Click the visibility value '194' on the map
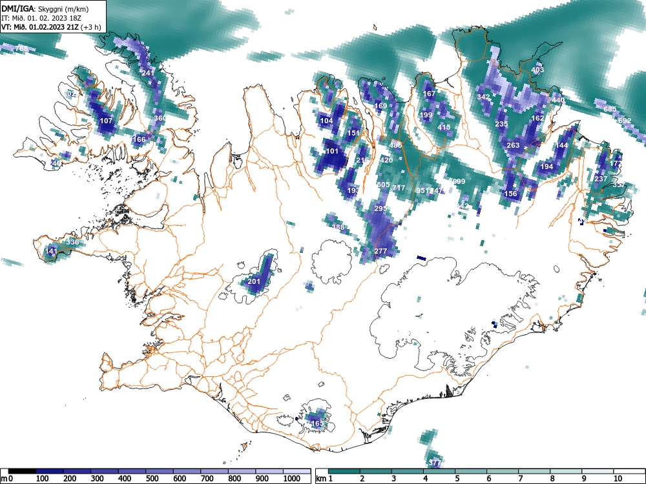This screenshot has height=484, width=646. point(547,166)
